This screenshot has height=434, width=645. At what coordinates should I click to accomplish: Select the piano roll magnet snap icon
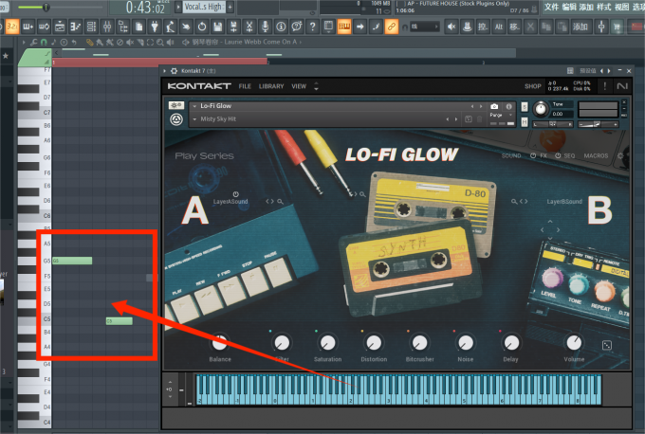(44, 42)
